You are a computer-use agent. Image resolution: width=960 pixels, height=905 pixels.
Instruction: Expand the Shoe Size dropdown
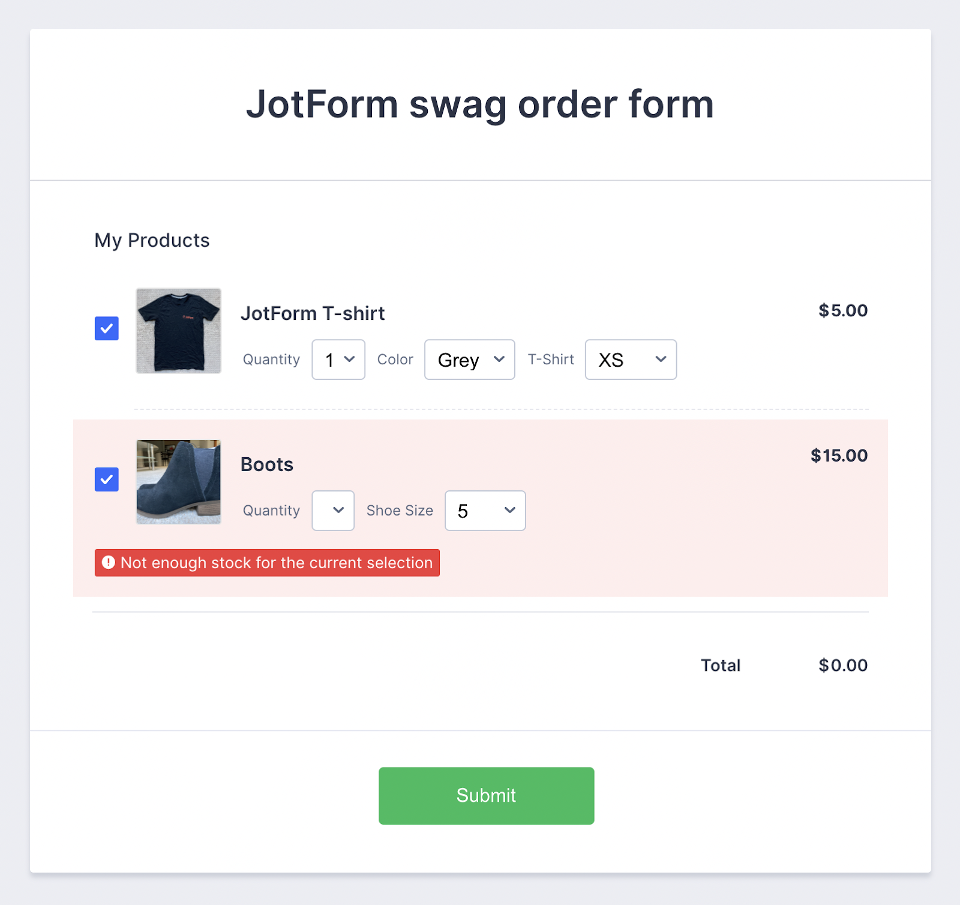pyautogui.click(x=485, y=511)
